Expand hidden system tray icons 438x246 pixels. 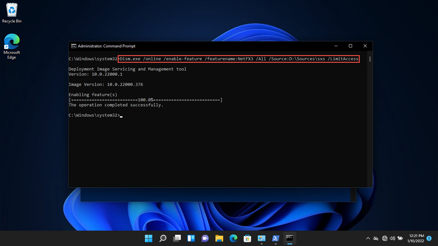[x=368, y=238]
